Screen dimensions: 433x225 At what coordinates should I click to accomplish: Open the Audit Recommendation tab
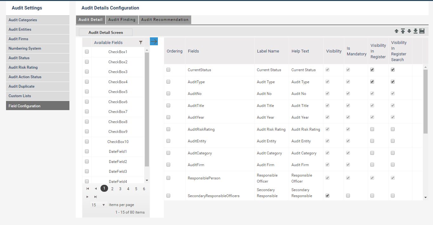point(165,19)
